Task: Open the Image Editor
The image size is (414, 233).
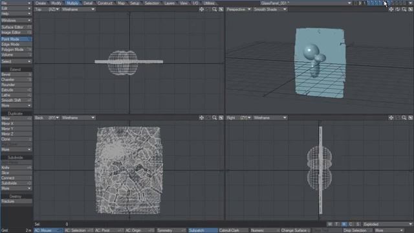Action: click(16, 32)
